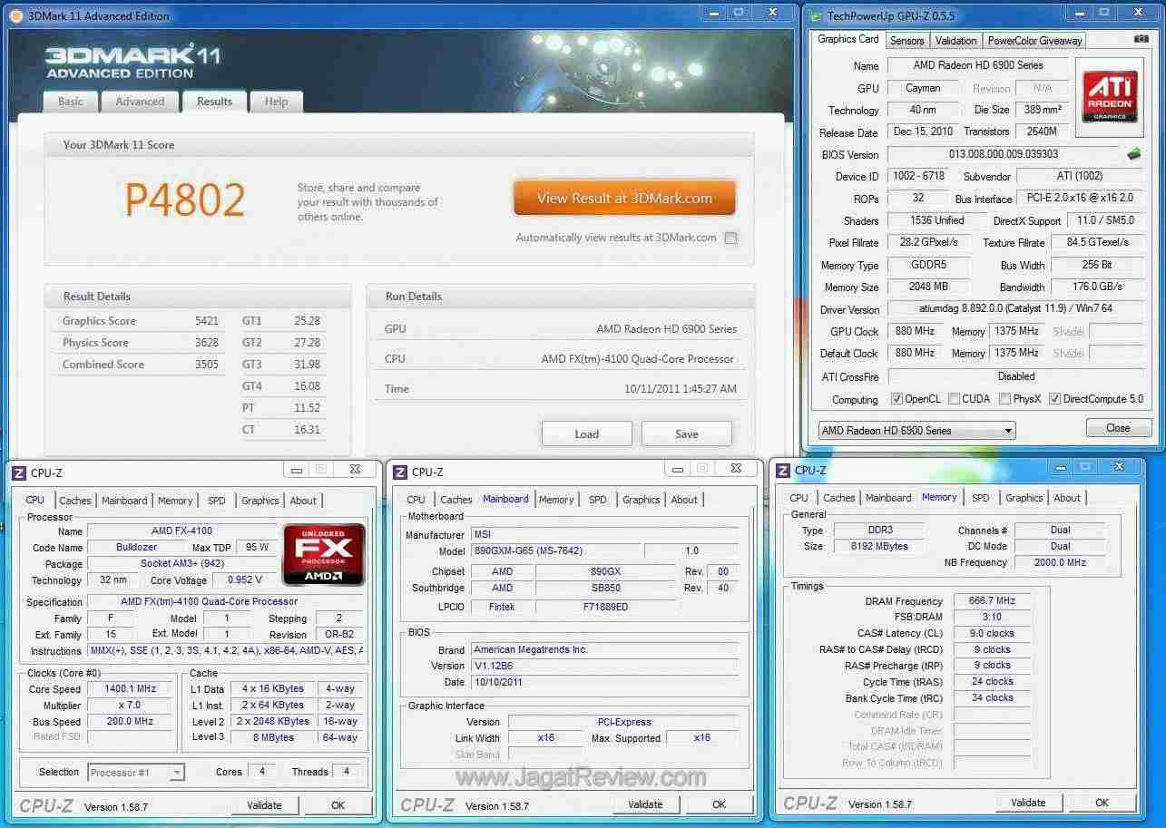Click the DRAM Frequency value 666.7 MHz
The width and height of the screenshot is (1166, 828).
point(992,601)
